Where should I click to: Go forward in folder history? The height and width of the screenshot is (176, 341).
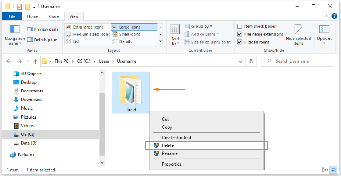click(19, 61)
